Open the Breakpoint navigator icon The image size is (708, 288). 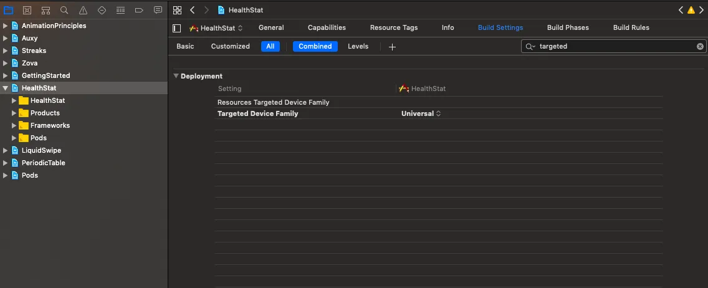tap(139, 10)
